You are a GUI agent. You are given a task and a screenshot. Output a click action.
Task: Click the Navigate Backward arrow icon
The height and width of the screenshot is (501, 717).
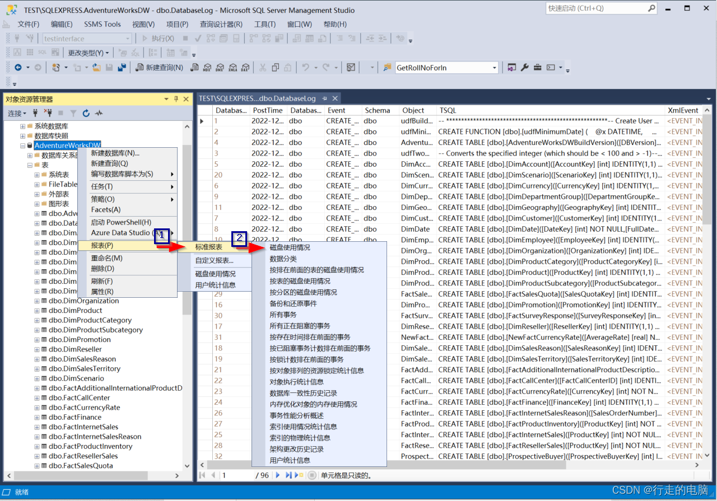[18, 68]
